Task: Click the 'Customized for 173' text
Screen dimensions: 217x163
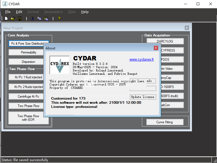Action: 68,98
